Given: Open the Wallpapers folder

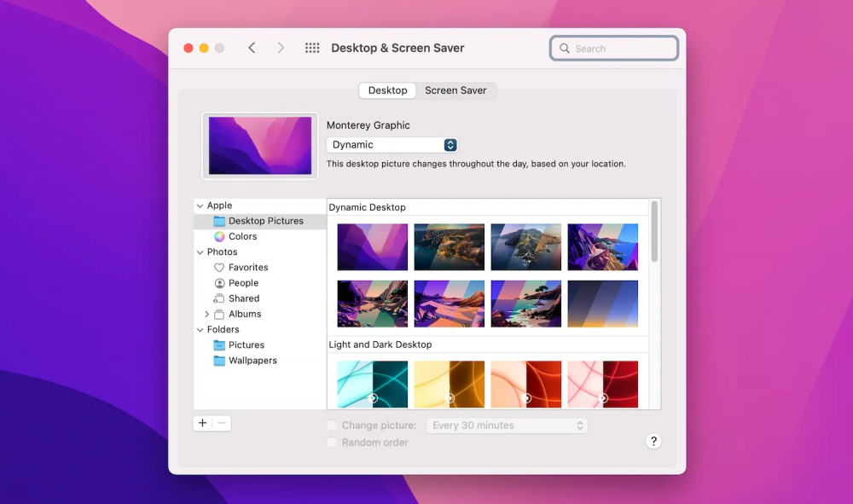Looking at the screenshot, I should pyautogui.click(x=252, y=361).
